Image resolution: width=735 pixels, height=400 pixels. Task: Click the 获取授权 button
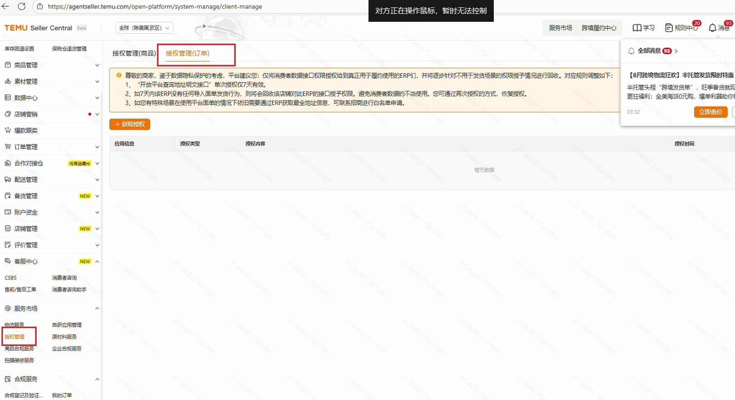(x=130, y=124)
